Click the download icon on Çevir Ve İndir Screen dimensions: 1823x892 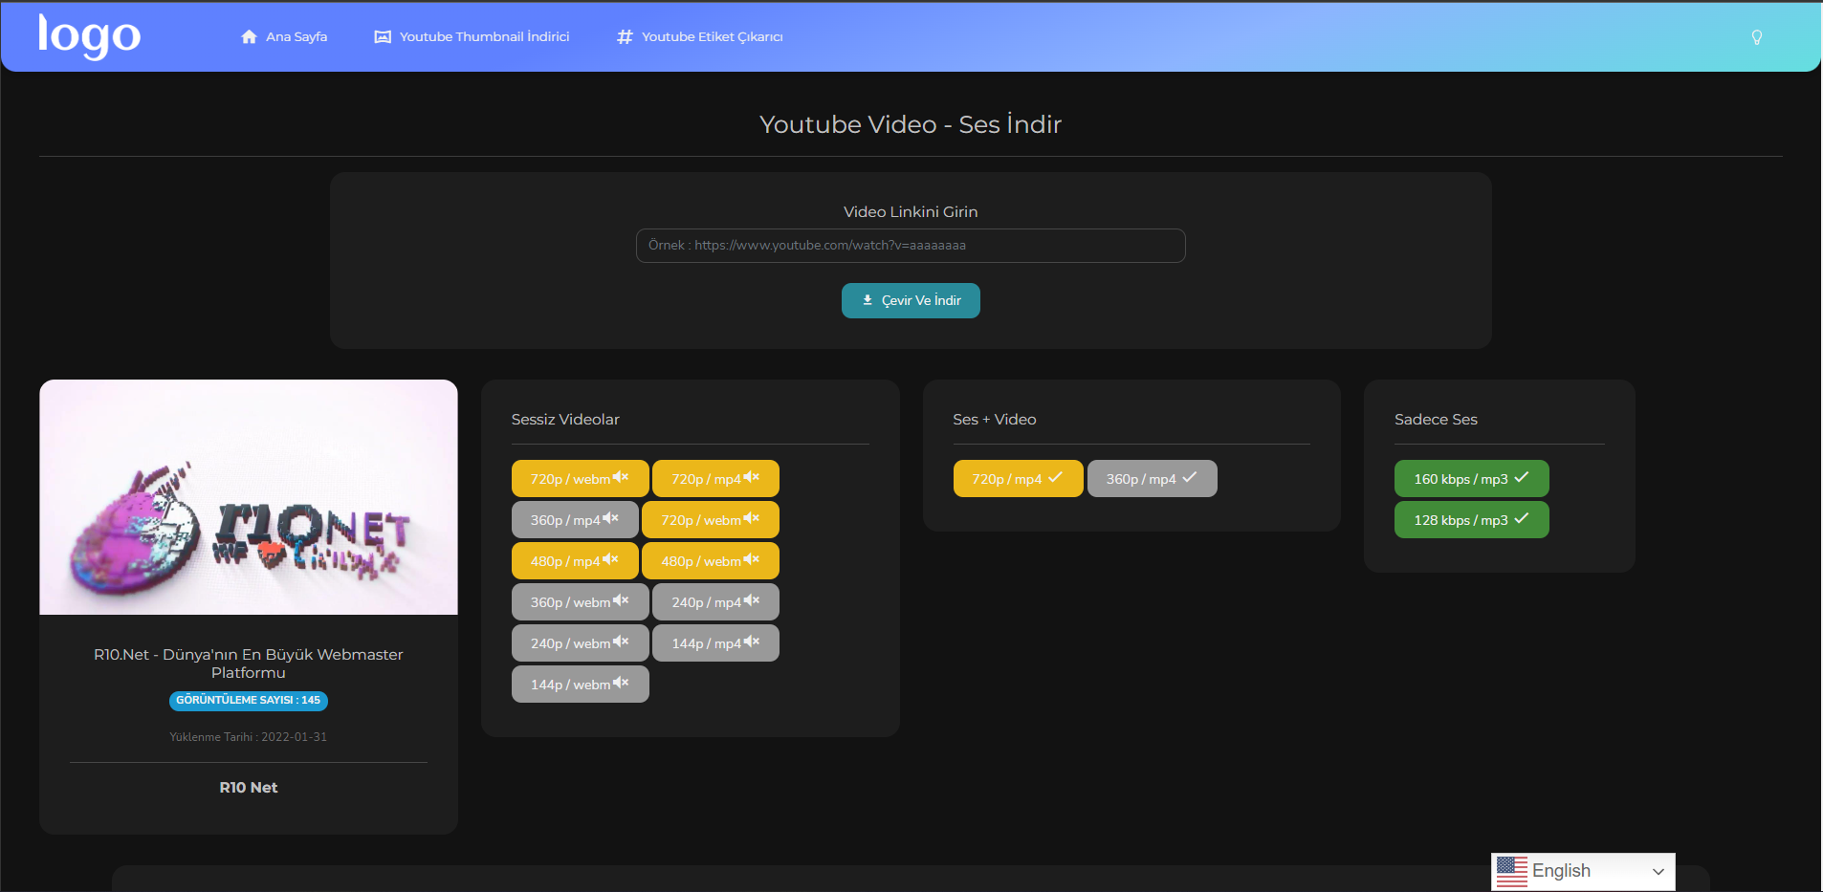[x=868, y=300]
